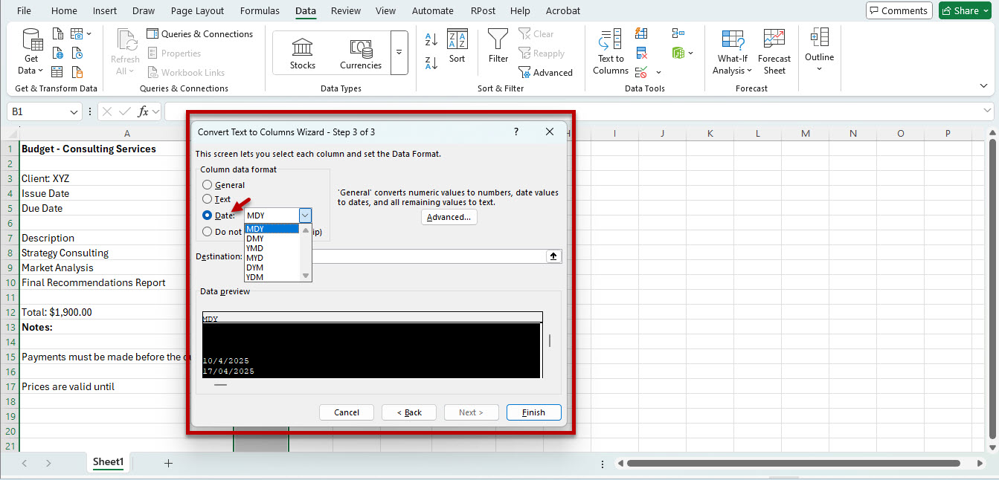999x480 pixels.
Task: Click the wizard's help question mark
Action: tap(516, 132)
